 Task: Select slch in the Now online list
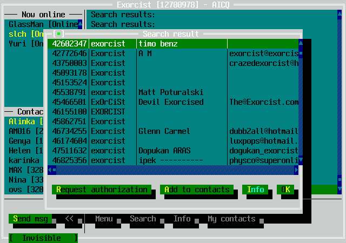tap(24, 34)
